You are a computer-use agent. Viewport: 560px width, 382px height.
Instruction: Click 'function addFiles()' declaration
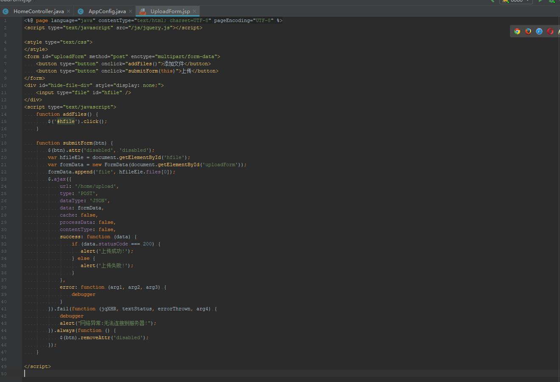click(64, 114)
